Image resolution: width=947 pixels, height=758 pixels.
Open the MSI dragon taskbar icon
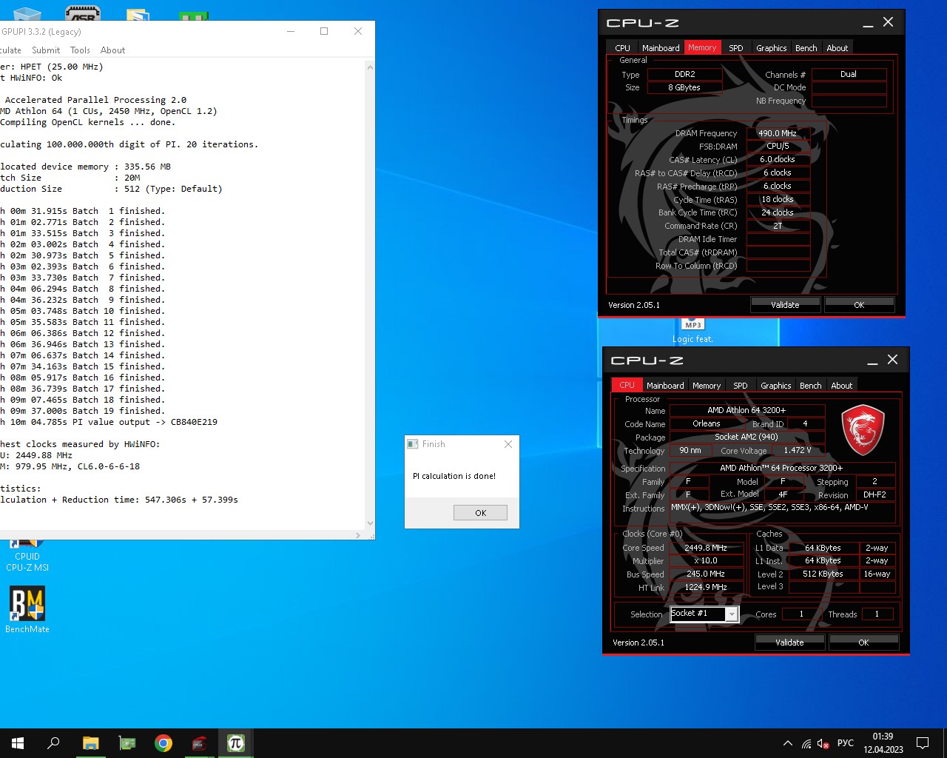[x=200, y=743]
